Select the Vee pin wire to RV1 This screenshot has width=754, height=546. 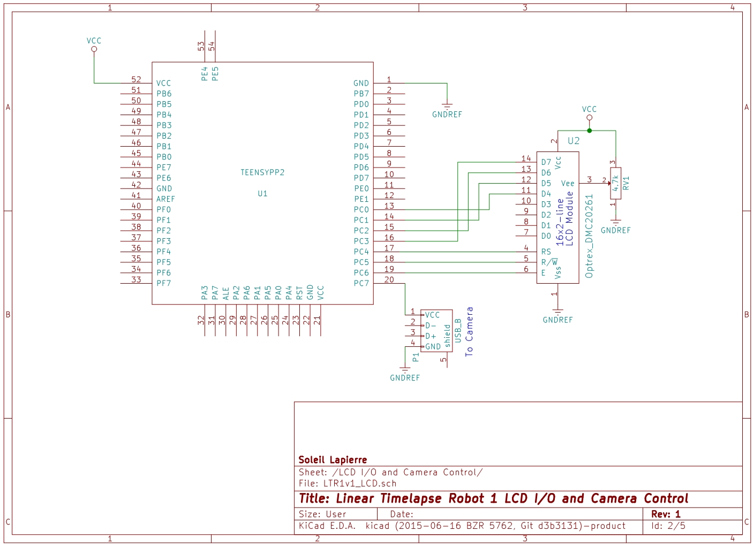click(x=594, y=183)
